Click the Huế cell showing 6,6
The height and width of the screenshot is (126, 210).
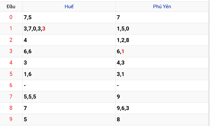click(x=28, y=51)
